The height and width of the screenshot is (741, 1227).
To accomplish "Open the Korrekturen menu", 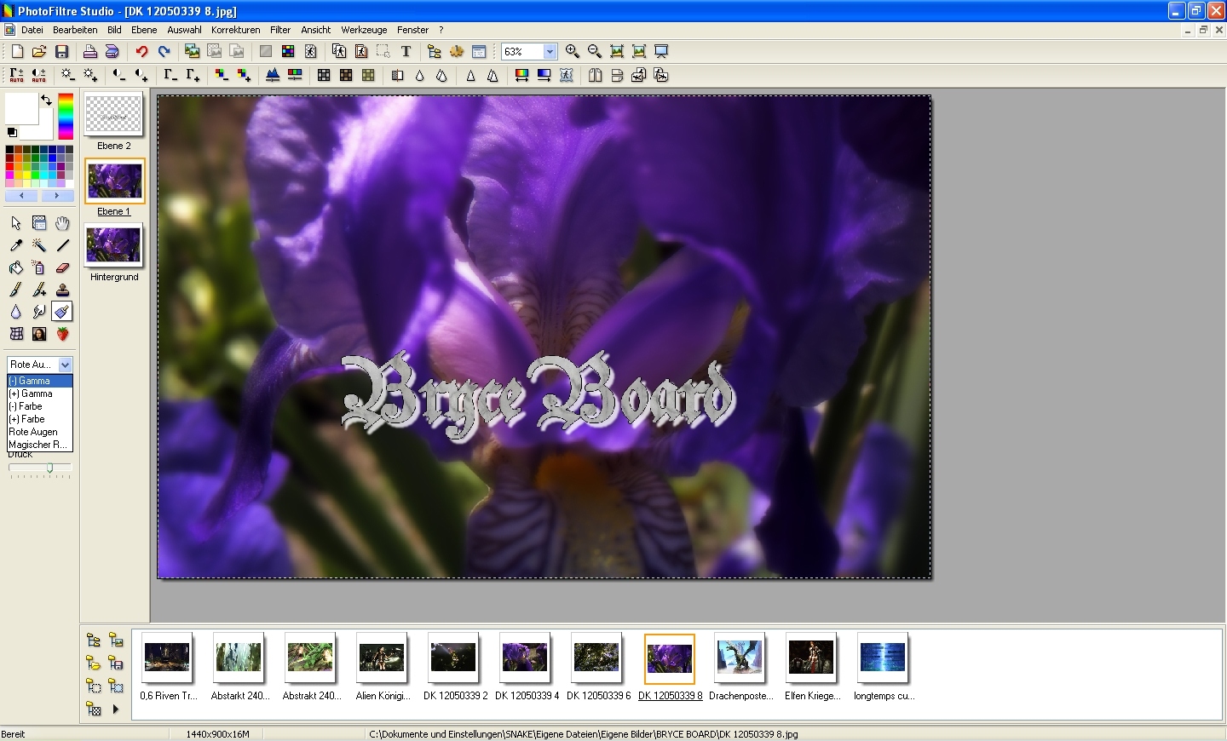I will tap(236, 30).
